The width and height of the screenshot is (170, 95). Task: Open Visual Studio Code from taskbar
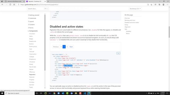(x=85, y=93)
